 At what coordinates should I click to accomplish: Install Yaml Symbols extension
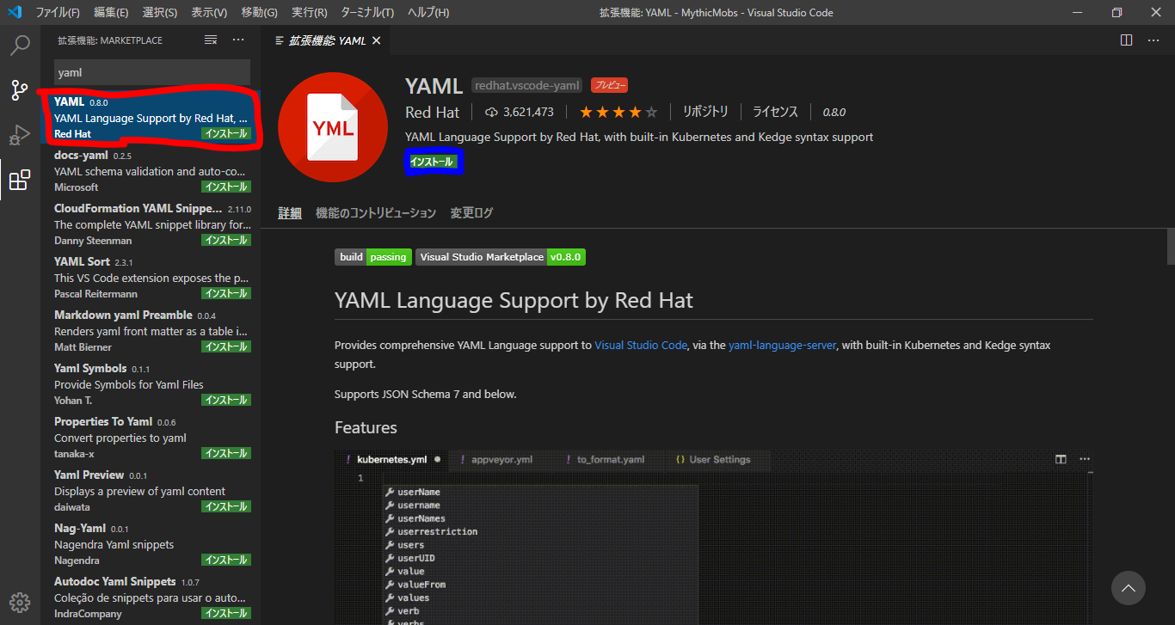click(226, 401)
